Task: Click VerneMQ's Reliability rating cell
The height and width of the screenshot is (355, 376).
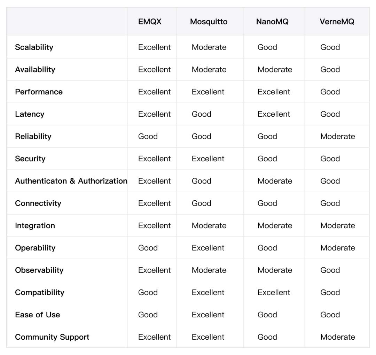Action: 337,136
